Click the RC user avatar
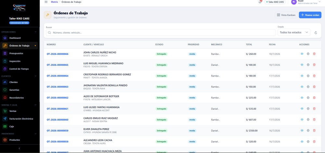325x153 pixels. tap(294, 2)
